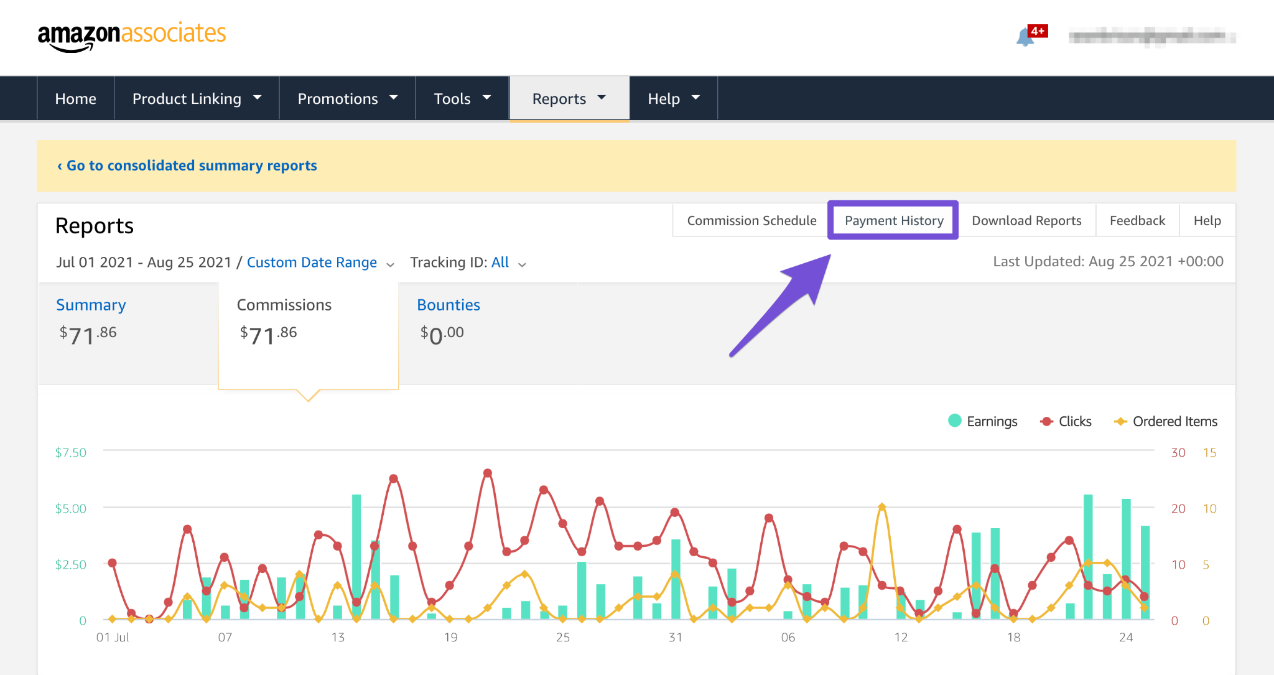Expand the Tools menu

tap(462, 98)
